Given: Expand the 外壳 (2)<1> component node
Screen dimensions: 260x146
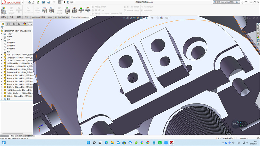Looking at the screenshot, I should 2,55.
